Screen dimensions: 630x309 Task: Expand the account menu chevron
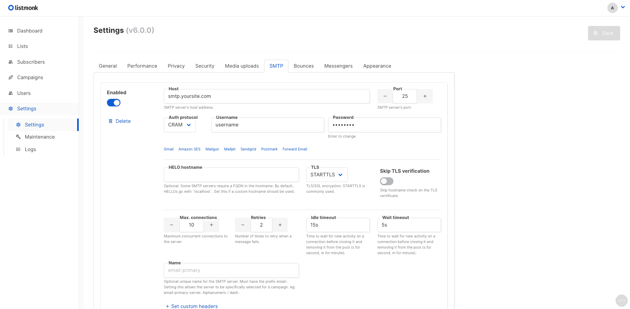pyautogui.click(x=623, y=7)
